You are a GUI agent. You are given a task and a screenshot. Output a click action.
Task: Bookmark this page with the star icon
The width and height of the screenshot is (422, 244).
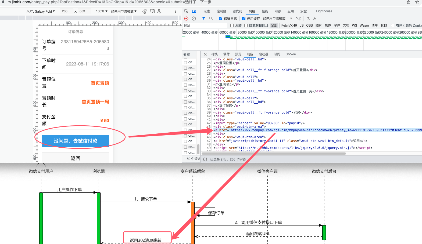tap(417, 2)
